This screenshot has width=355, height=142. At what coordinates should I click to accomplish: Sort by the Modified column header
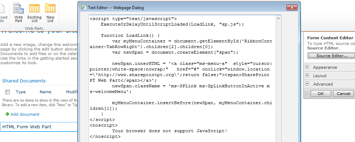coord(72,92)
